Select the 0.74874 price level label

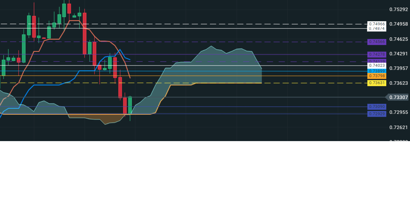(x=377, y=28)
